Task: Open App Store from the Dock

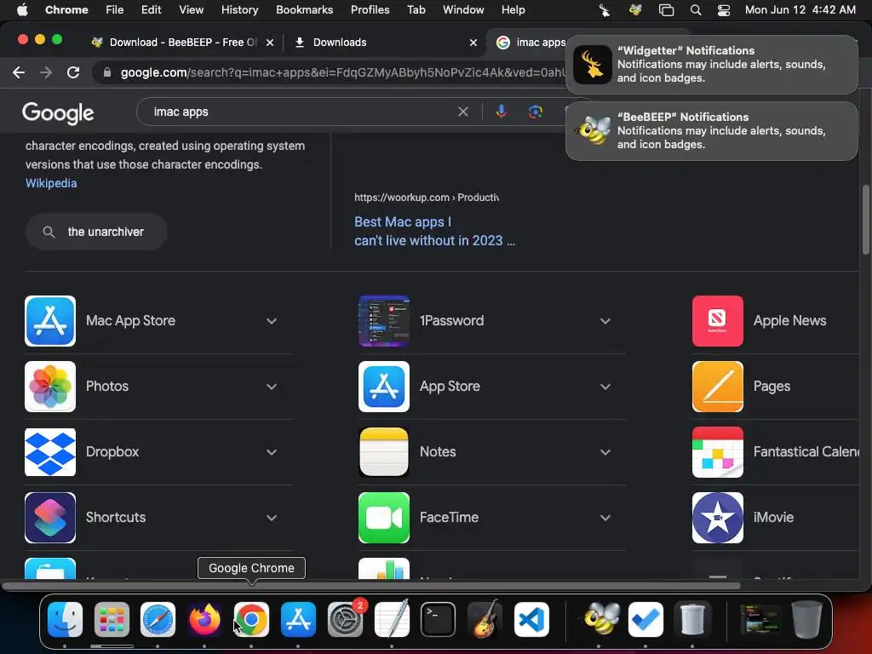Action: [x=298, y=619]
